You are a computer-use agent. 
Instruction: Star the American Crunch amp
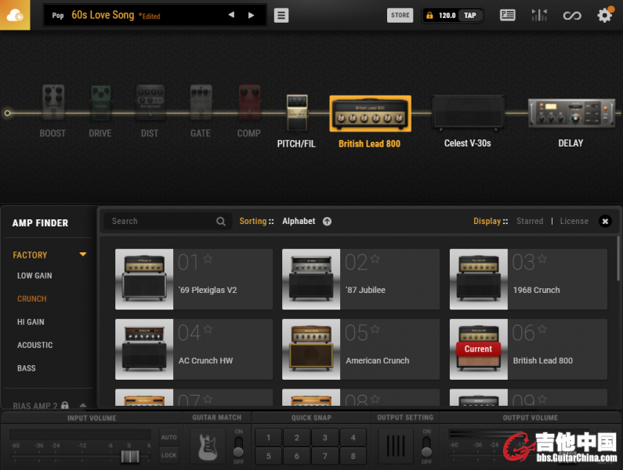click(x=375, y=329)
